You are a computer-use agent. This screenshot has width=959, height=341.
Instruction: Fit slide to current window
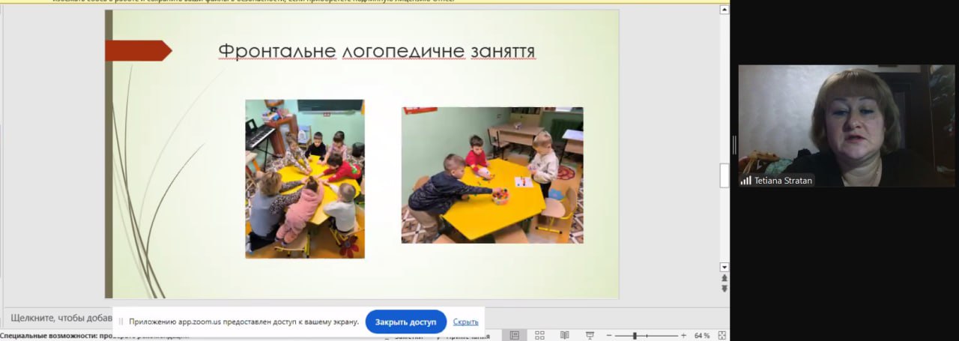pyautogui.click(x=721, y=335)
